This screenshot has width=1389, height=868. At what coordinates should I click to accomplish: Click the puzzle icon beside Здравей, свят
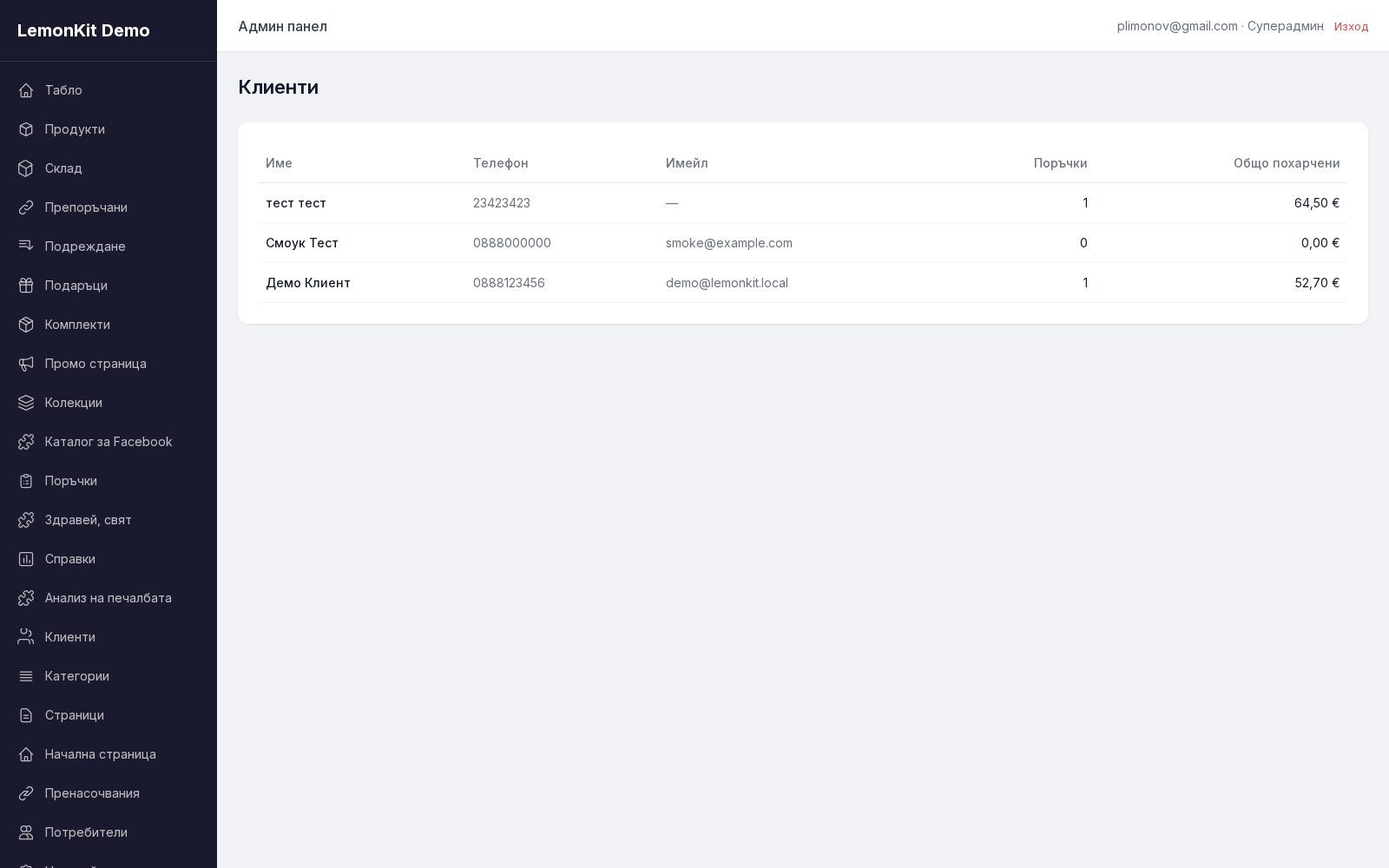tap(26, 520)
